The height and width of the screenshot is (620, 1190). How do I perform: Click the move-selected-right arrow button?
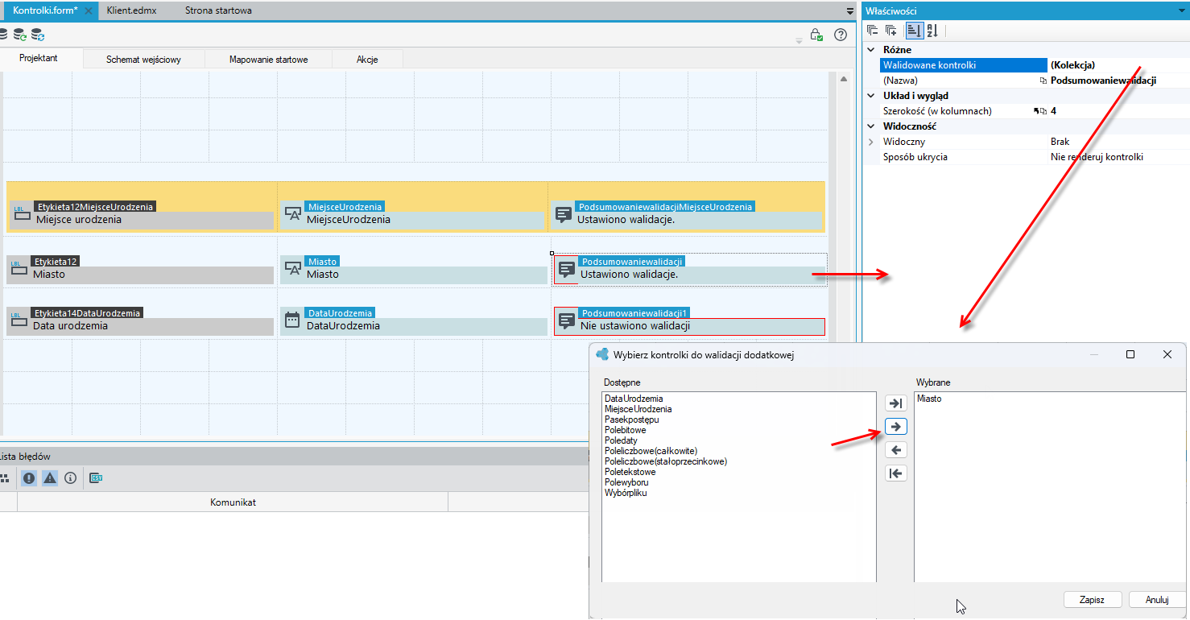click(x=895, y=426)
